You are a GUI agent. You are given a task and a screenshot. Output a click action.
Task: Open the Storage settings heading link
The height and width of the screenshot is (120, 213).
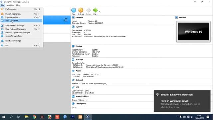(x=79, y=60)
